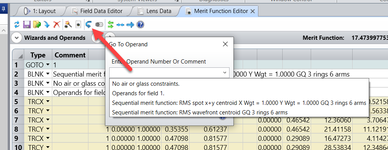Close the Merit Function Editor tab
Viewport: 388px width, 150px height.
(253, 11)
